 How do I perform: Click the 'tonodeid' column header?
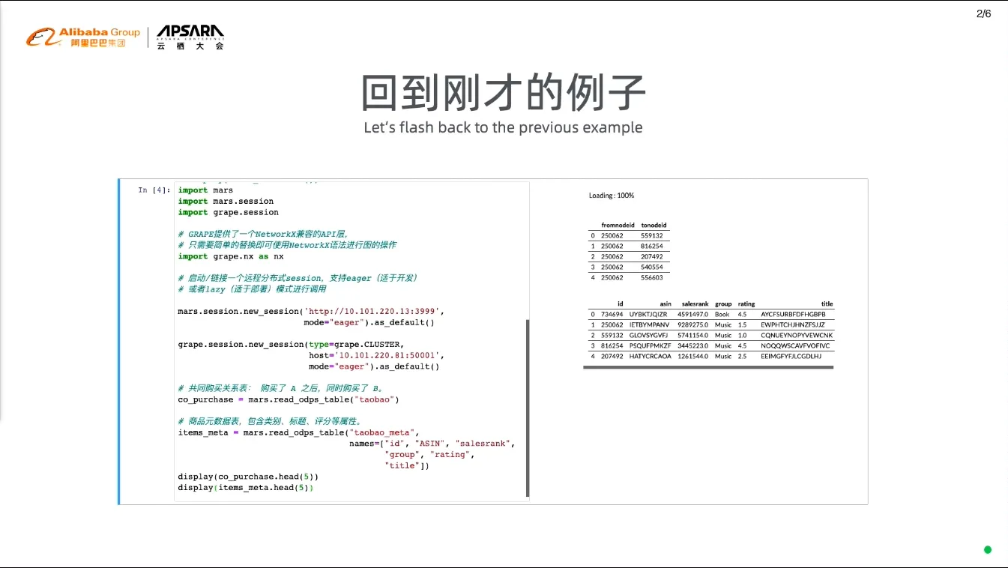click(x=654, y=225)
